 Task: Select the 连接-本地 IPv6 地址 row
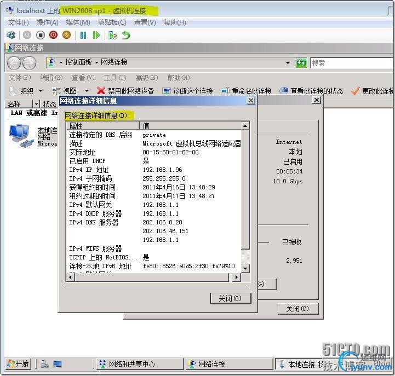pyautogui.click(x=154, y=266)
